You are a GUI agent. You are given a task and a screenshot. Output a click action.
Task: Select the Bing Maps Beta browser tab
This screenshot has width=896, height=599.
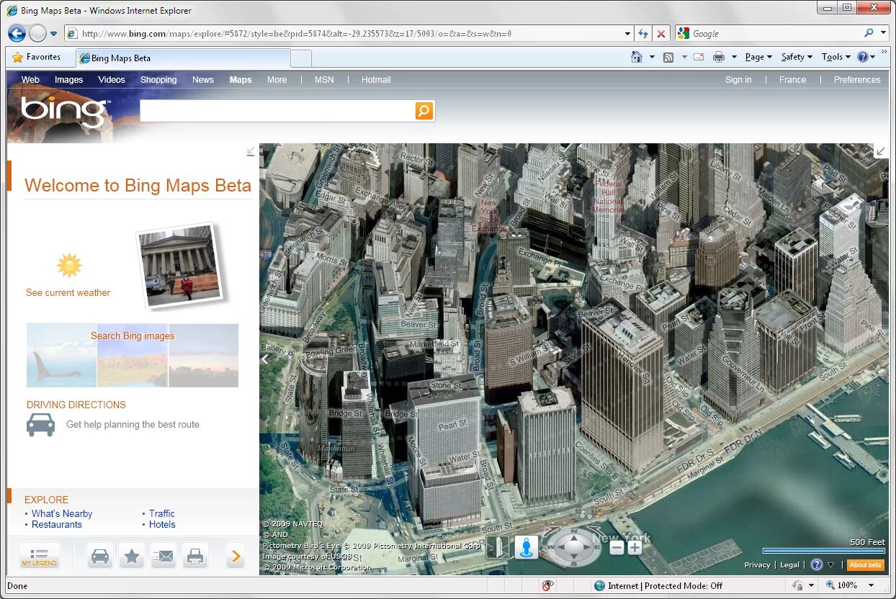(x=183, y=58)
